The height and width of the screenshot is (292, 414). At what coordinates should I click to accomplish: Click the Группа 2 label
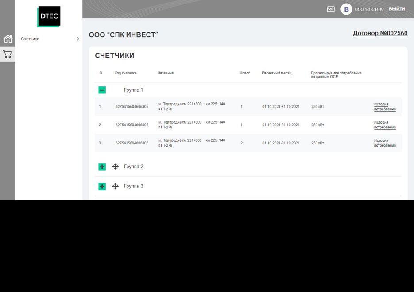(x=133, y=167)
